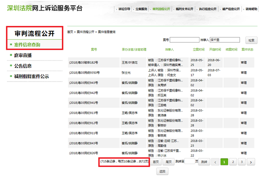
Task: Open case (2018)粤03民初941号
Action: [x=83, y=103]
